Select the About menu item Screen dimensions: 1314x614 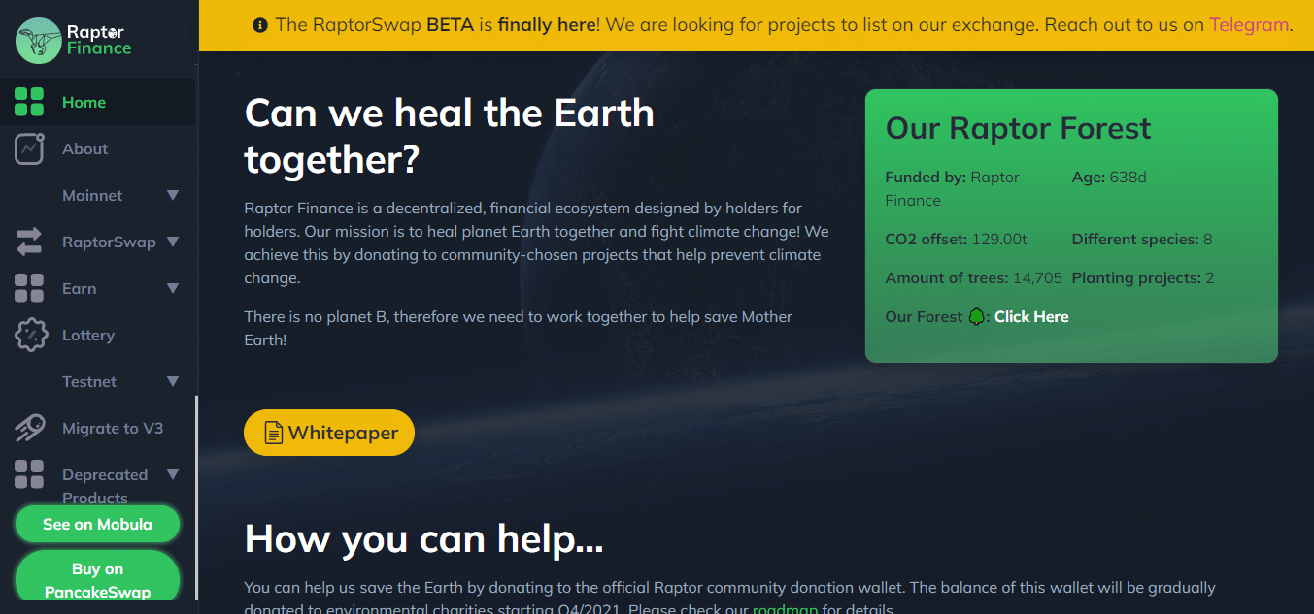pos(84,148)
